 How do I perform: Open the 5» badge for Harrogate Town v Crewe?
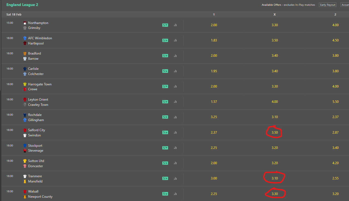pyautogui.click(x=165, y=86)
